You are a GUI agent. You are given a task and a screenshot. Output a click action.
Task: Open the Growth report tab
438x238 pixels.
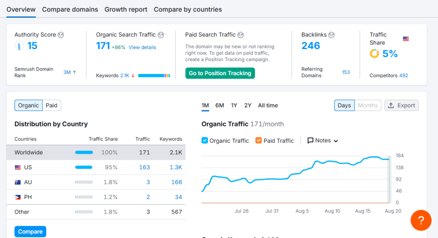pos(126,9)
